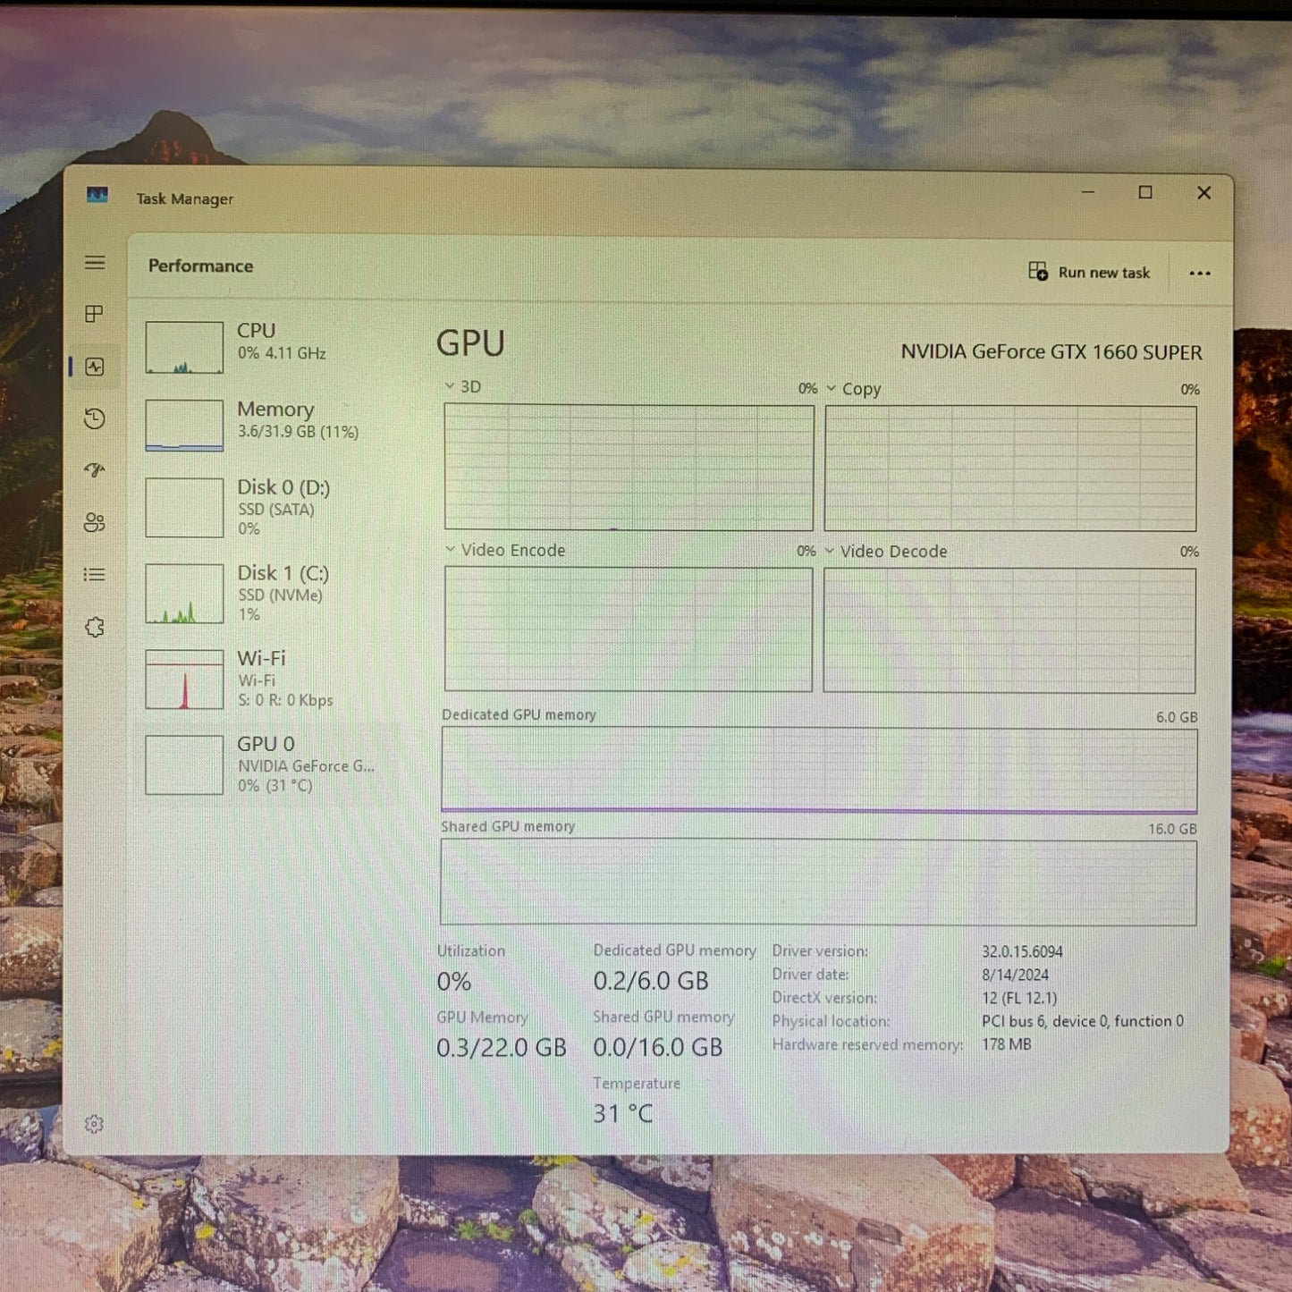Open the Video Encode engine dropdown

coord(505,550)
